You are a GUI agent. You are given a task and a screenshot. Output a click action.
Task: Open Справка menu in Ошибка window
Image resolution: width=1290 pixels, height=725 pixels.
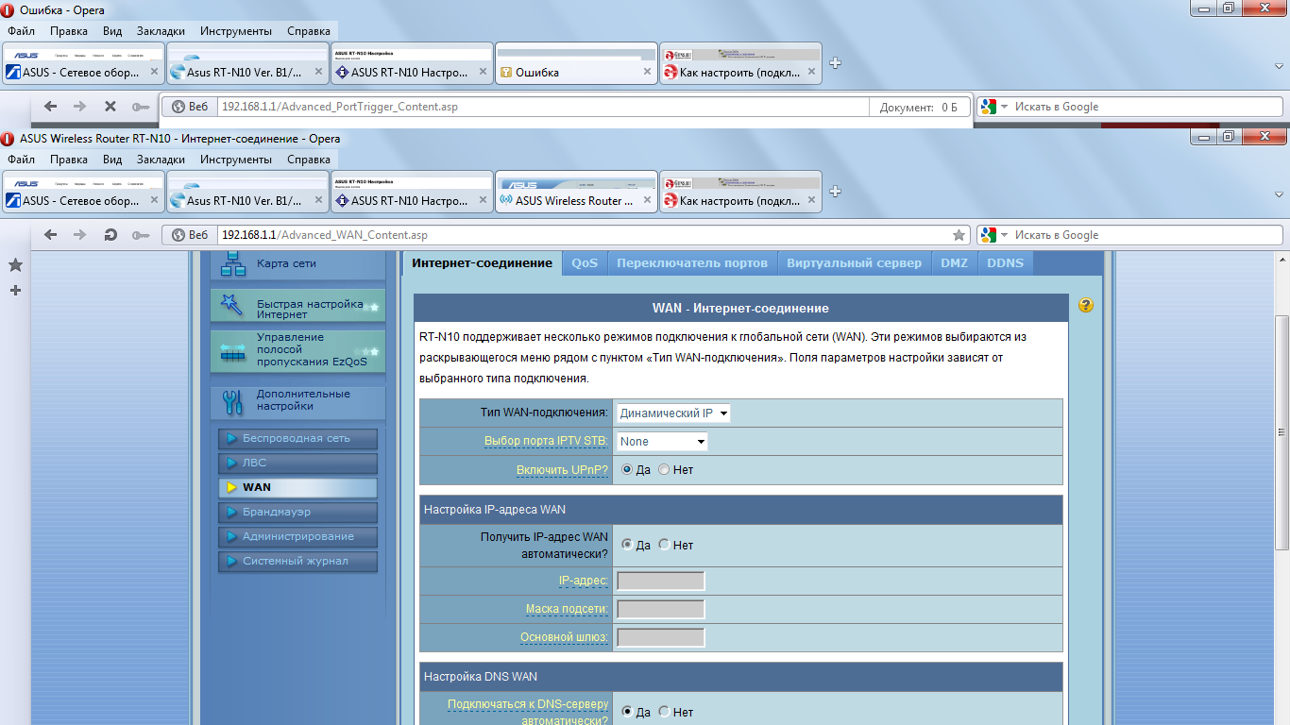tap(309, 31)
